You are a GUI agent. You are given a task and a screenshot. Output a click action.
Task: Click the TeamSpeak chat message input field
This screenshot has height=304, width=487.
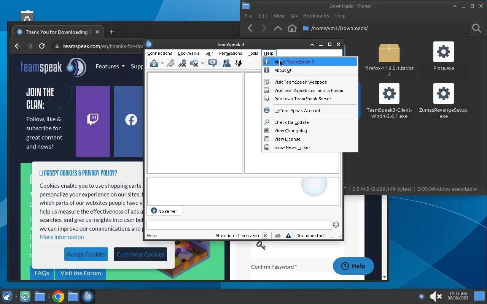(239, 225)
